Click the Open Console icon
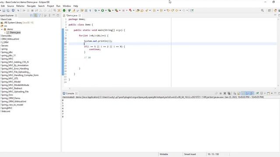 [268, 93]
